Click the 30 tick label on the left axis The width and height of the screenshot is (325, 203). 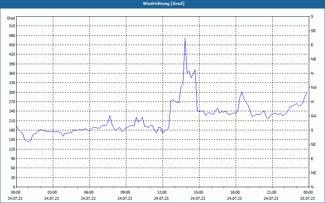coord(13,178)
